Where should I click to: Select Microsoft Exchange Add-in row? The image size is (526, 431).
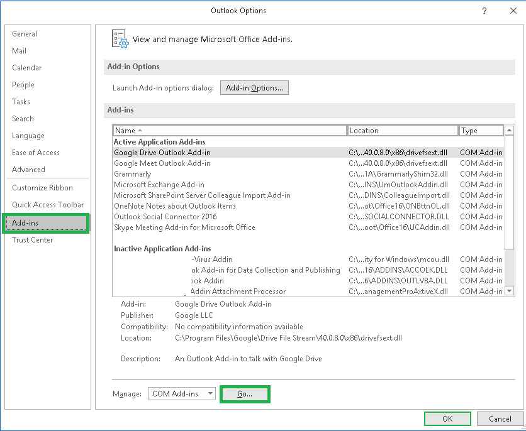[x=308, y=185]
